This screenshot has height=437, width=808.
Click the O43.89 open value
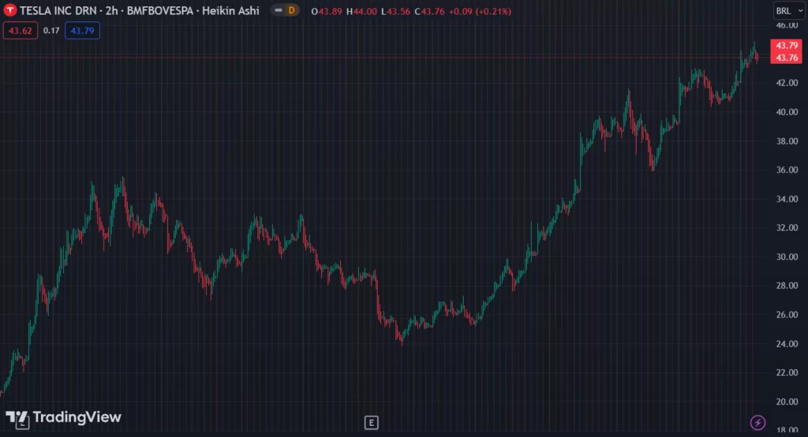(x=327, y=11)
